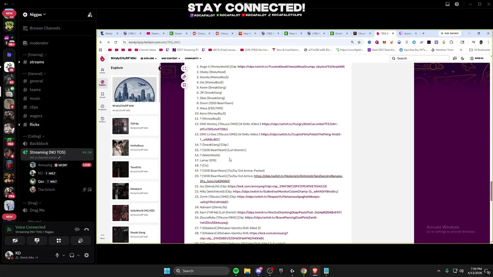Open Karri THF46 Luh Drench clip link

289,212
